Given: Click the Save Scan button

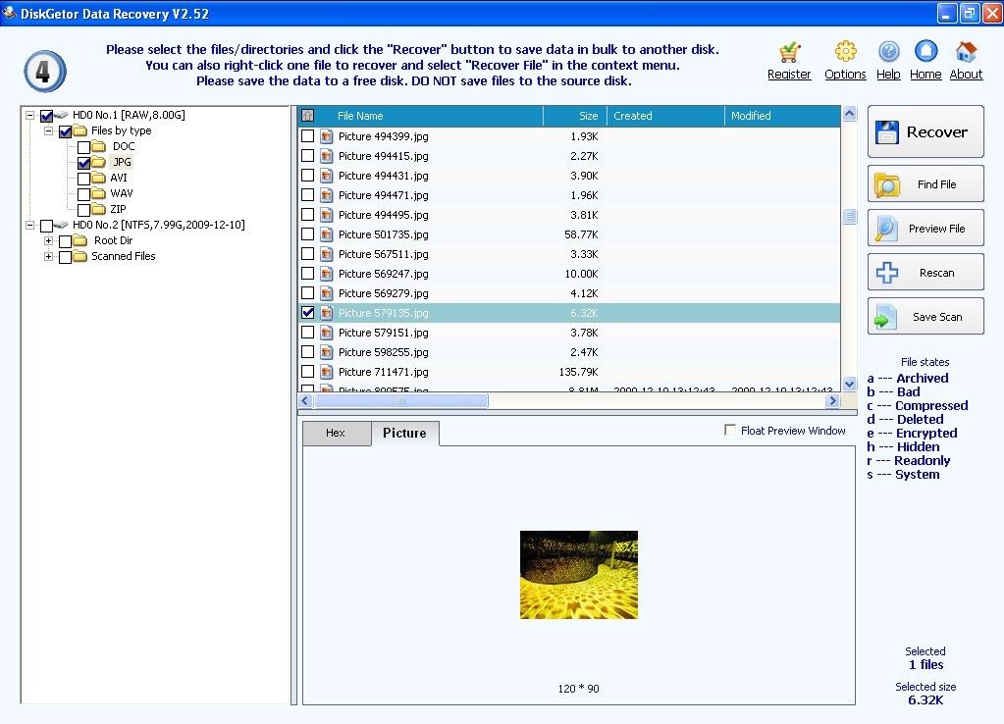Looking at the screenshot, I should point(925,317).
